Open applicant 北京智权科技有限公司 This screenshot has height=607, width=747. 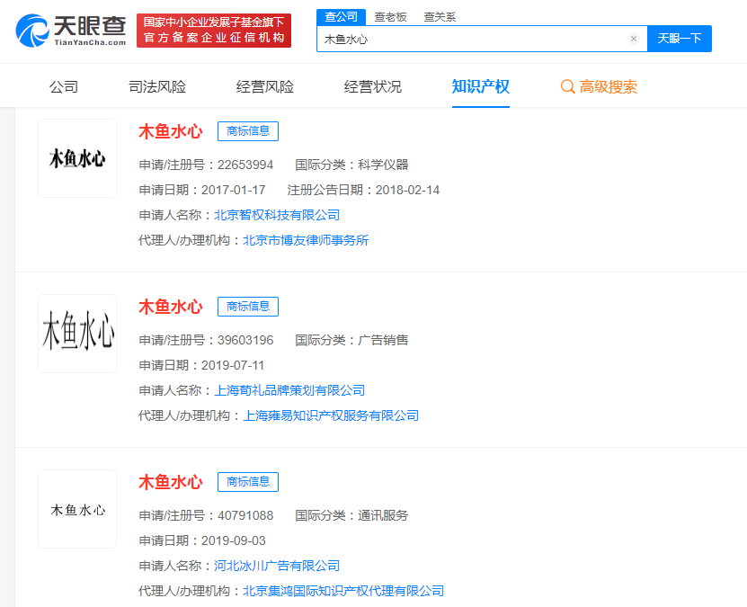[277, 215]
